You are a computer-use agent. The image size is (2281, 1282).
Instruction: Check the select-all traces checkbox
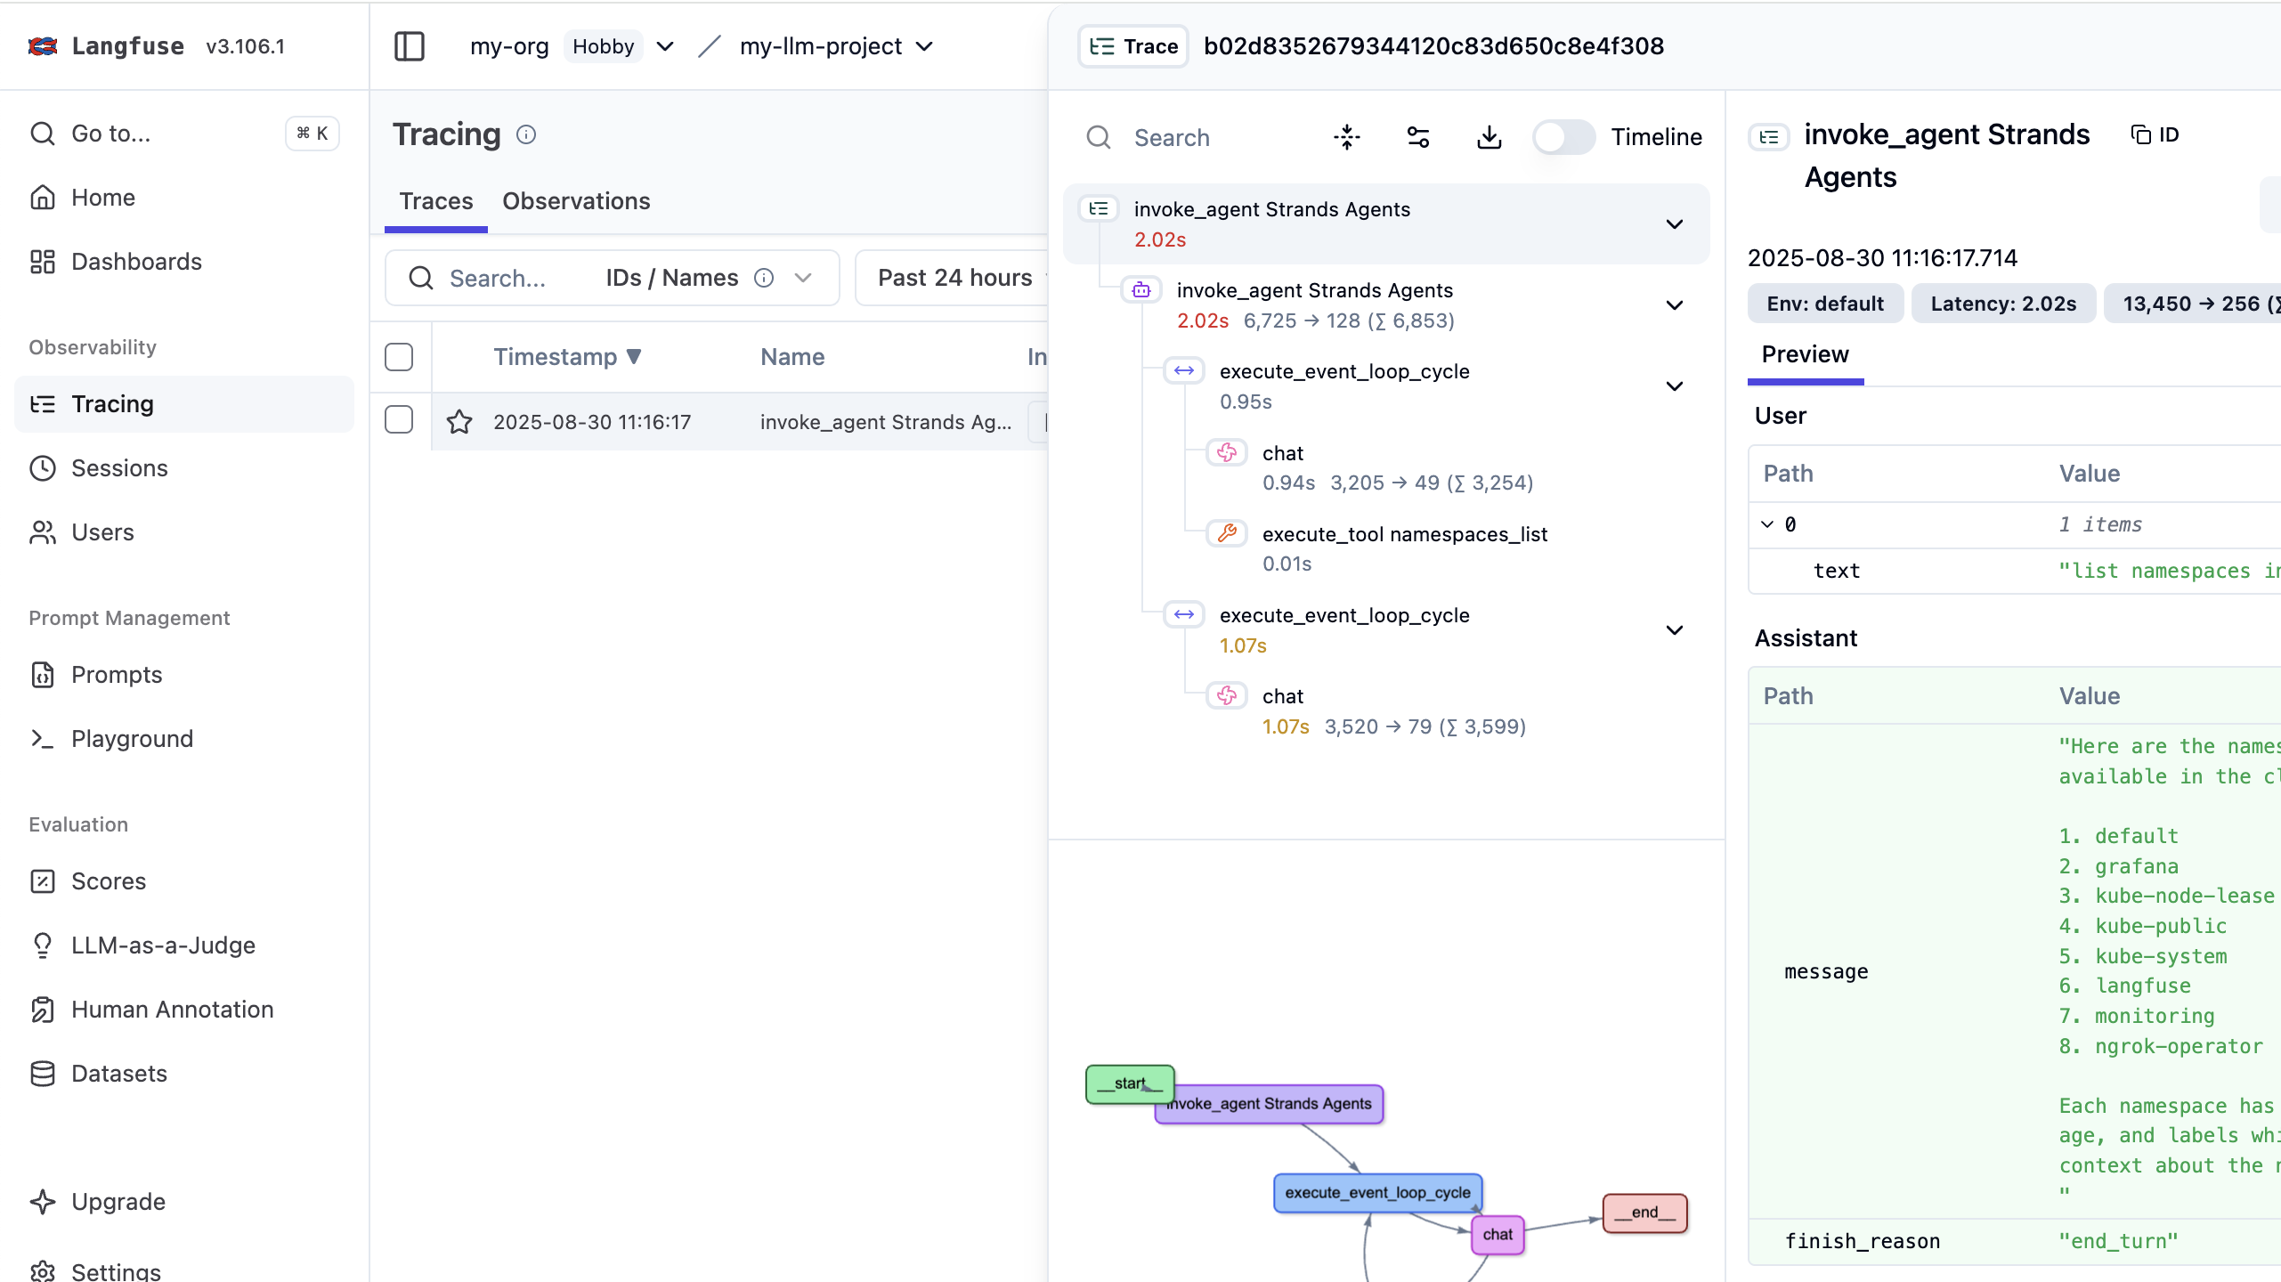399,357
